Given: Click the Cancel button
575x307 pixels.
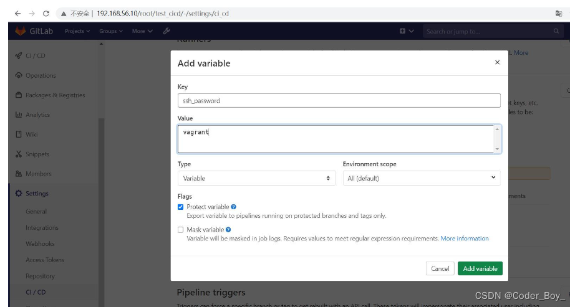Looking at the screenshot, I should point(440,268).
